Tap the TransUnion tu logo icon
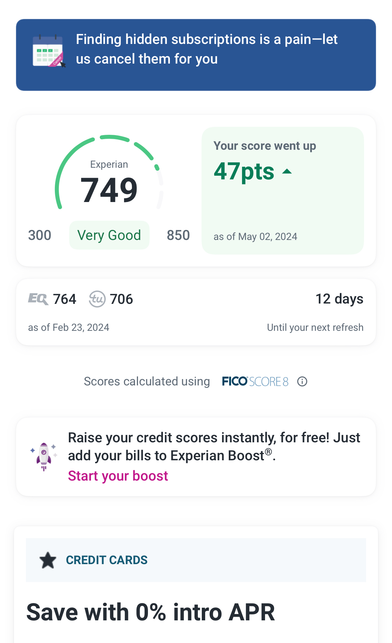The height and width of the screenshot is (643, 392). [x=97, y=299]
